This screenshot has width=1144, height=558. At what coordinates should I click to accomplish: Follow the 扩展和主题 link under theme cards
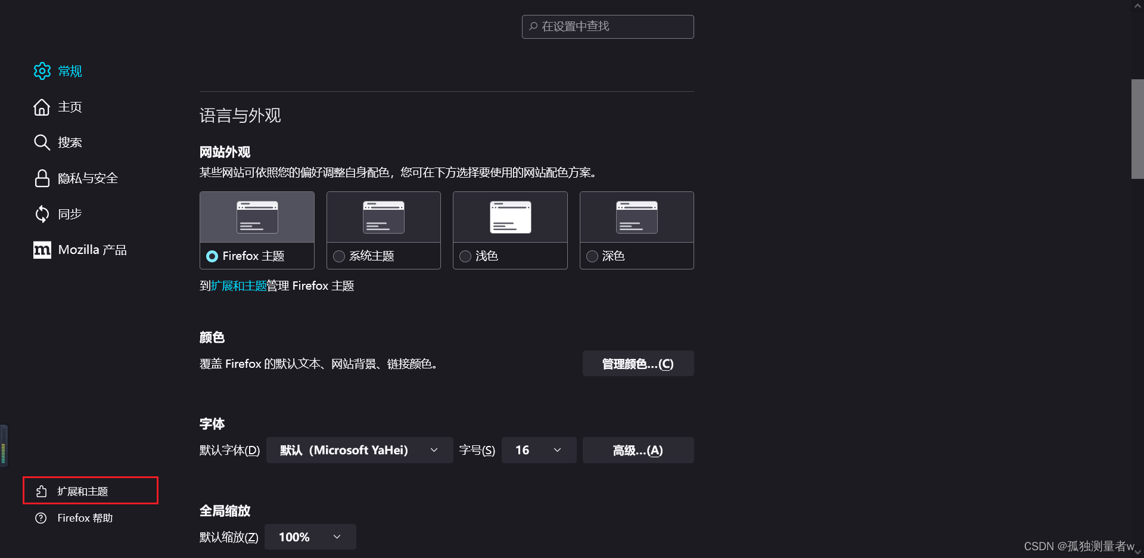click(238, 286)
